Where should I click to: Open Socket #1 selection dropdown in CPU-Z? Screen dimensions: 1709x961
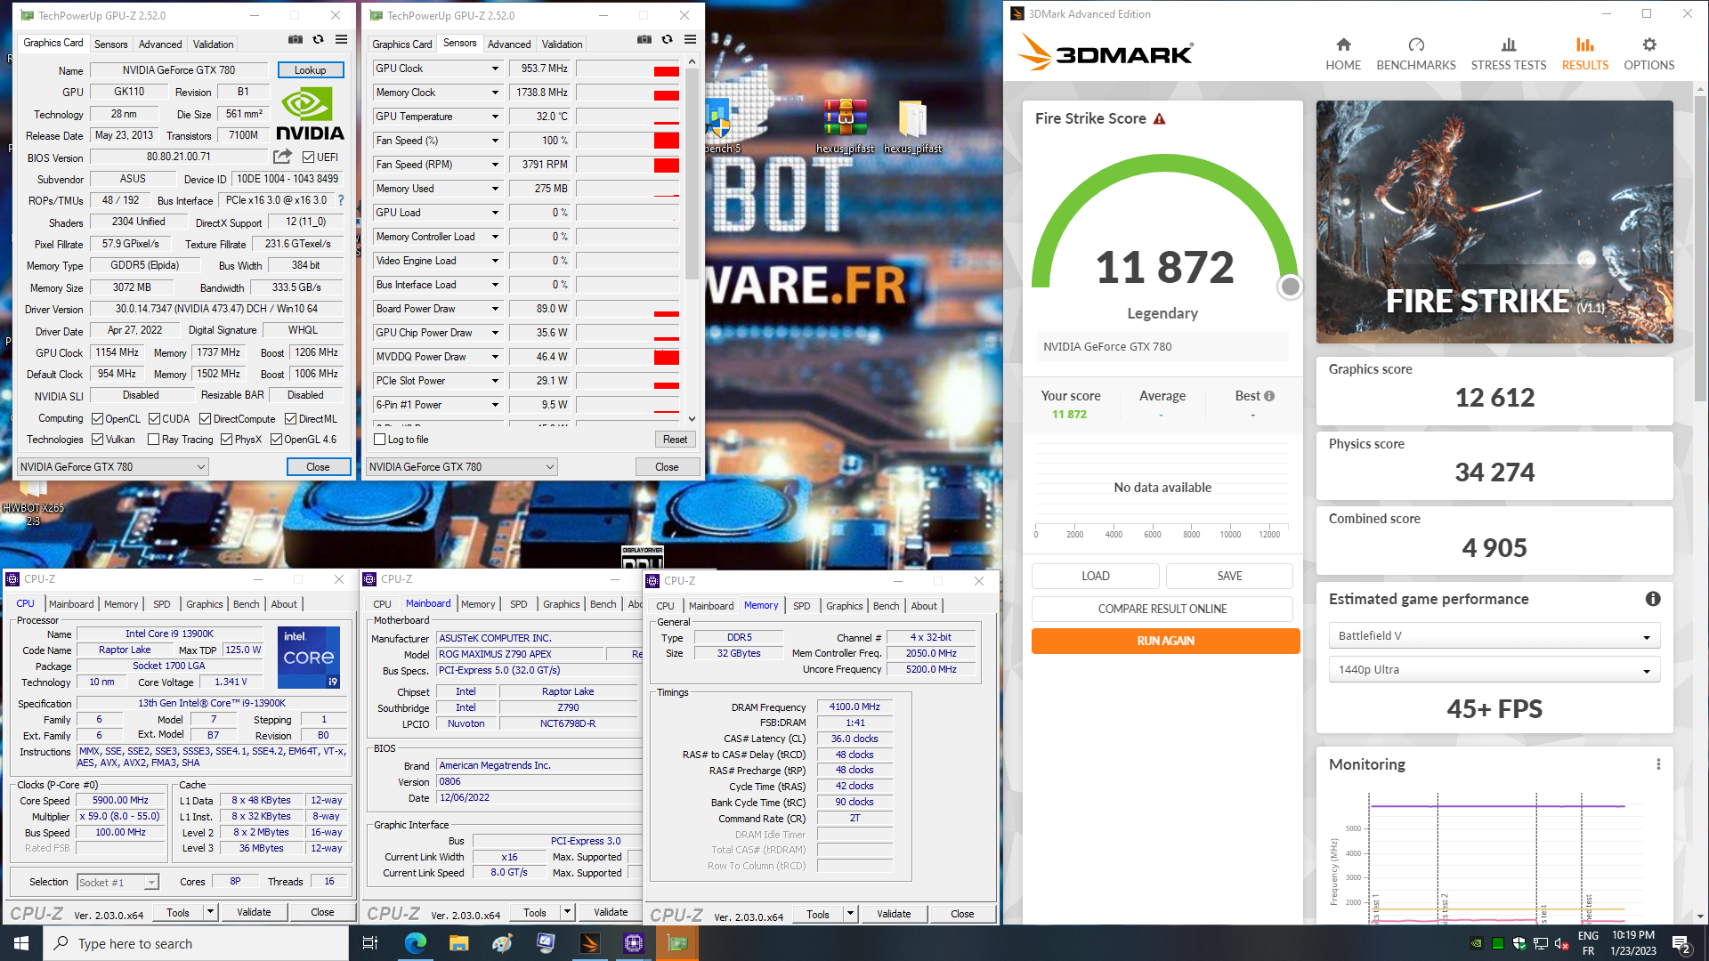117,882
